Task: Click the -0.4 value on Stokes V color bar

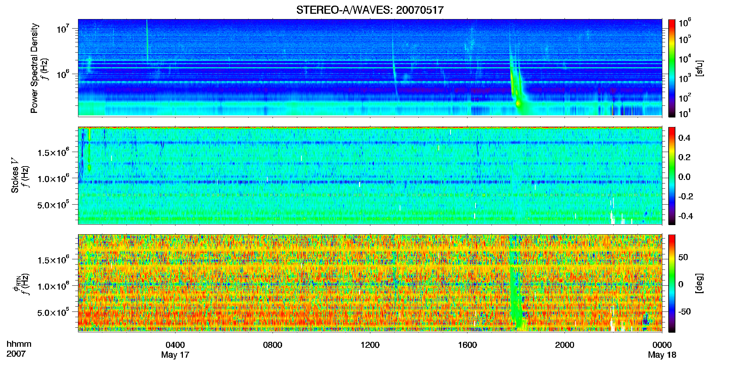Action: coord(686,216)
